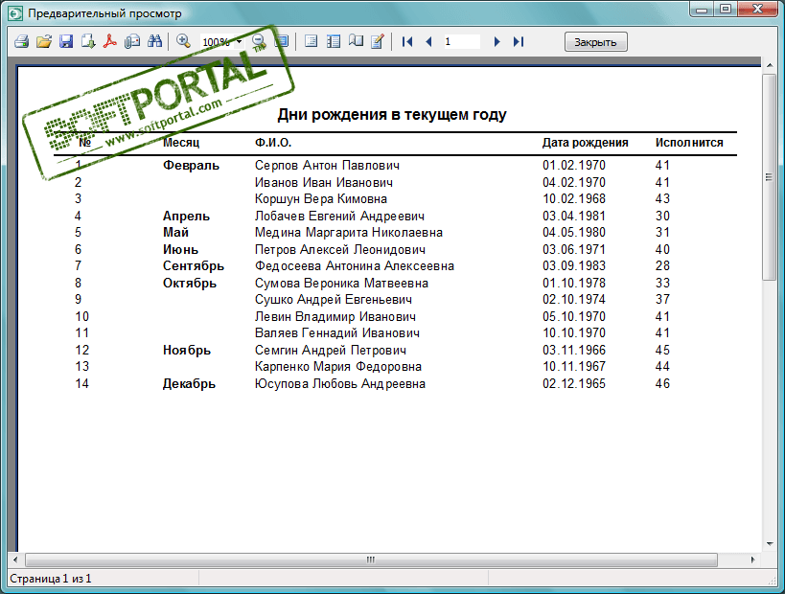Screen dimensions: 785x594
Task: Click the preview window's app icon in title bar
Action: pyautogui.click(x=15, y=13)
